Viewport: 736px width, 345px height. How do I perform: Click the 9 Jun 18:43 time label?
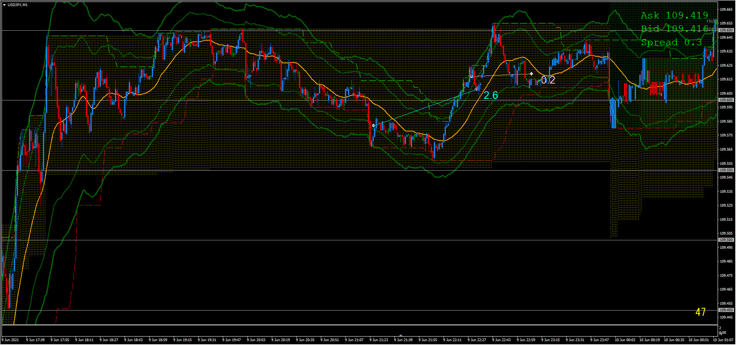click(133, 340)
